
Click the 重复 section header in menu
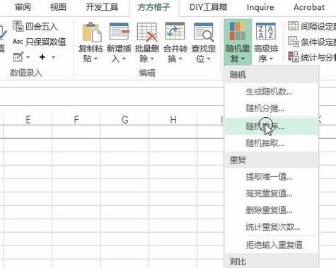tap(271, 160)
